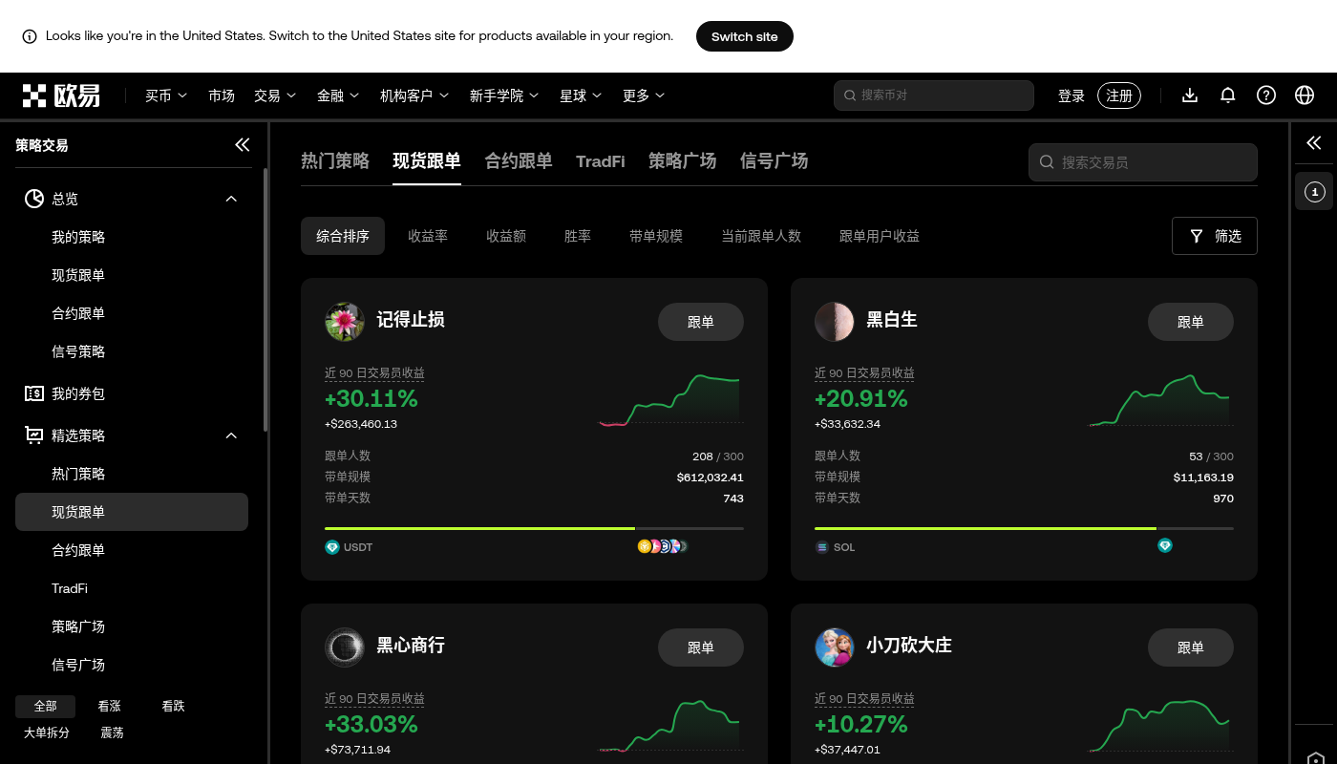Click the info icon in region banner
Image resolution: width=1337 pixels, height=764 pixels.
30,36
